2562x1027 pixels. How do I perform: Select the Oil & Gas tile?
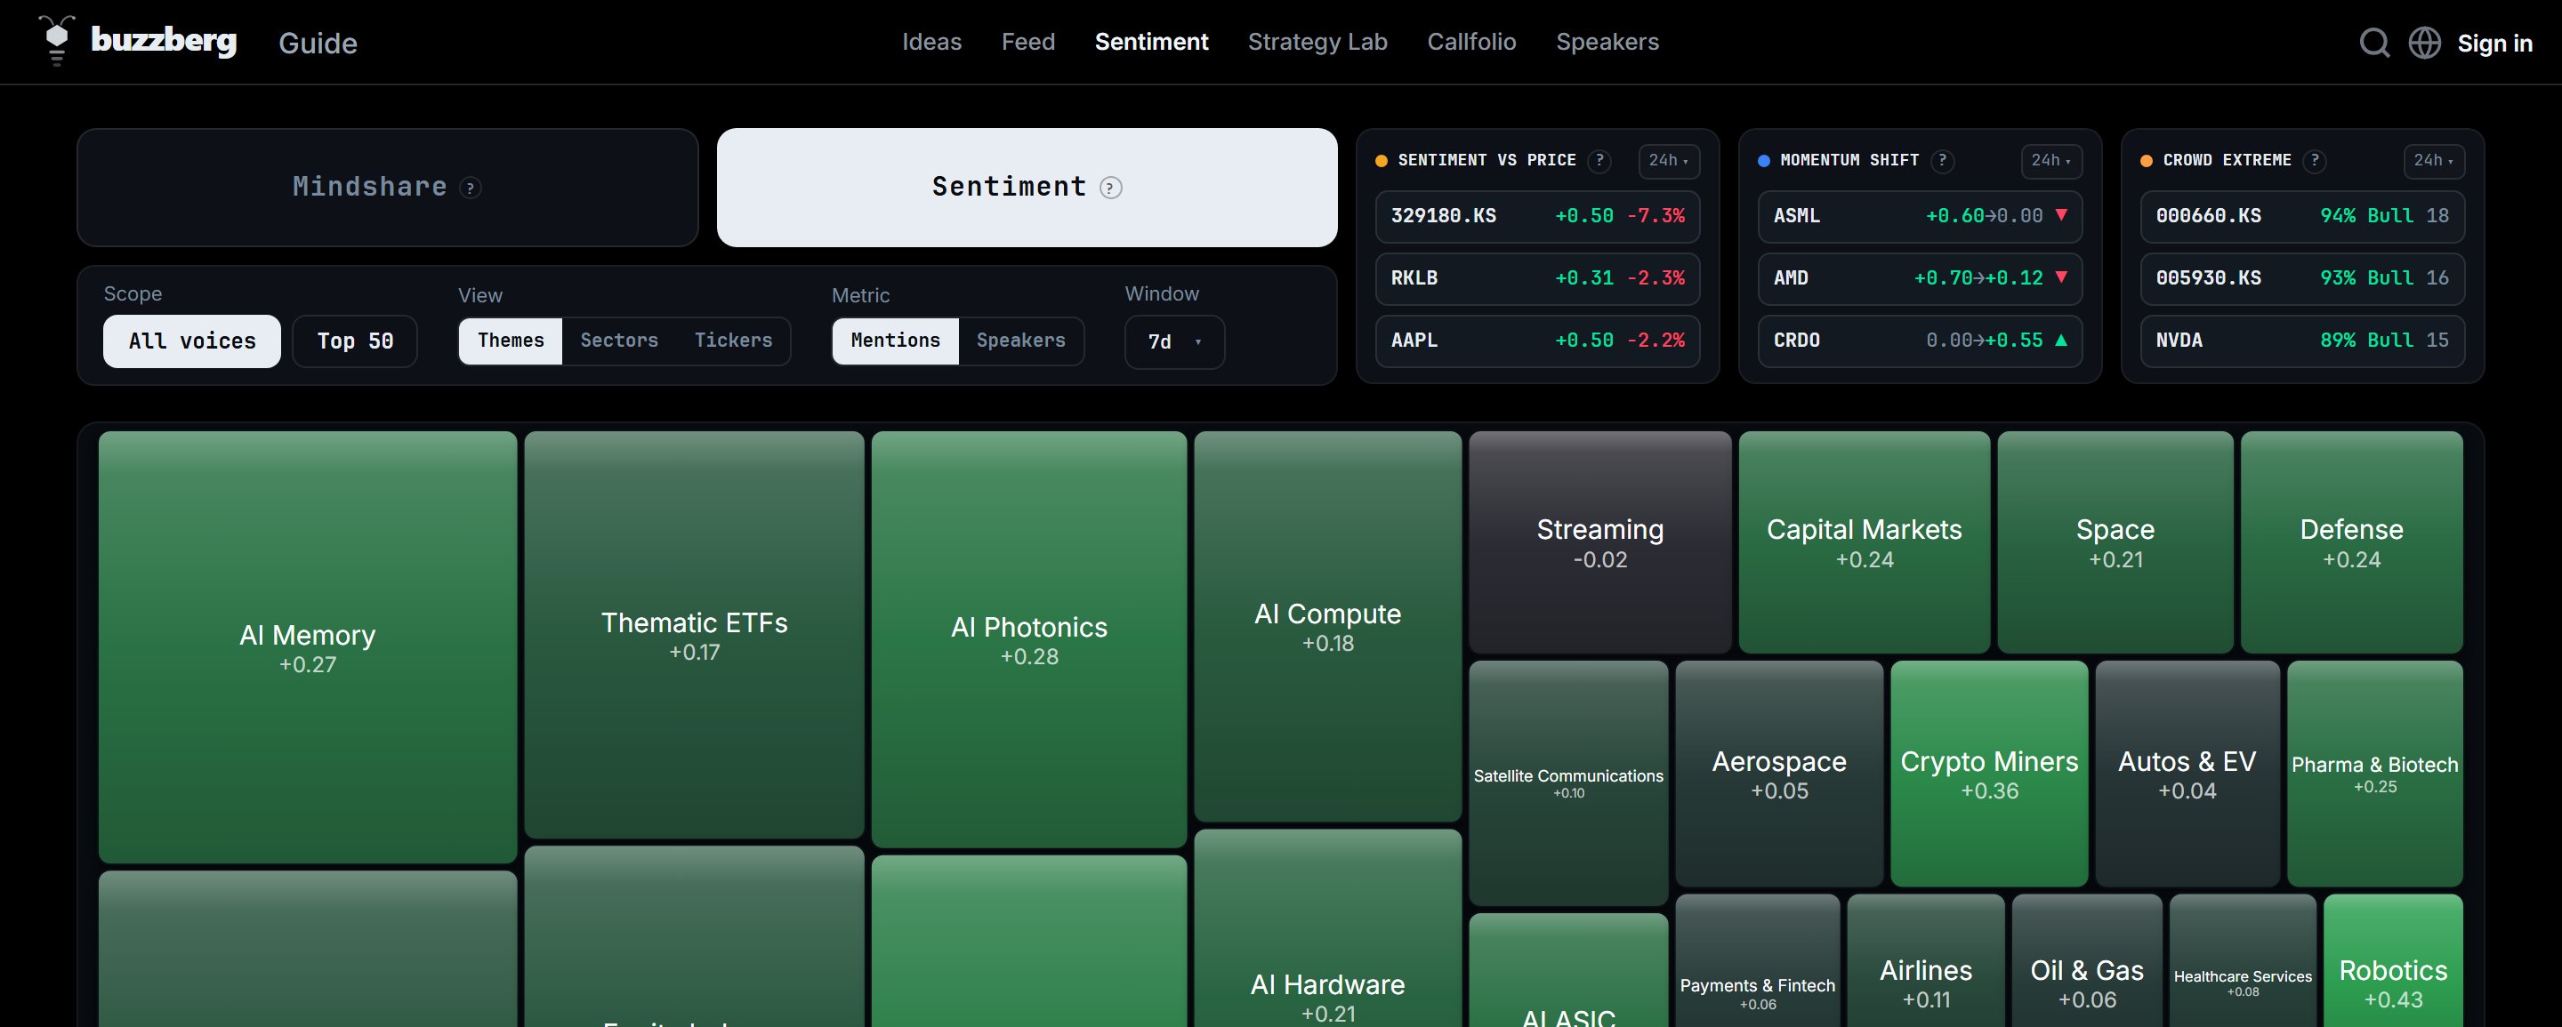click(2087, 962)
